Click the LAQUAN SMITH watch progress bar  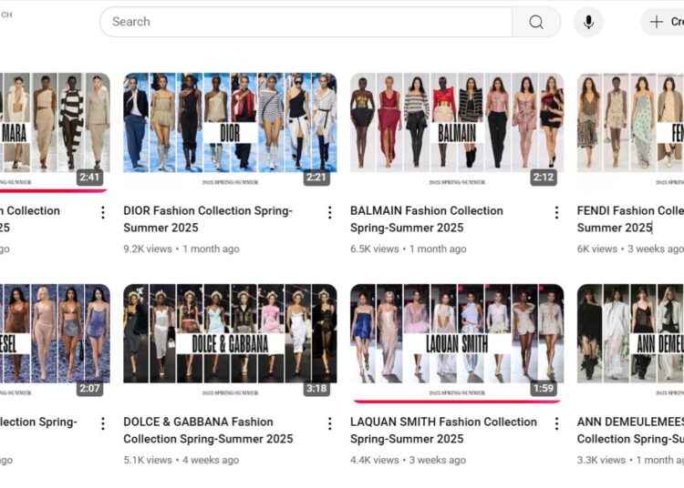(457, 402)
